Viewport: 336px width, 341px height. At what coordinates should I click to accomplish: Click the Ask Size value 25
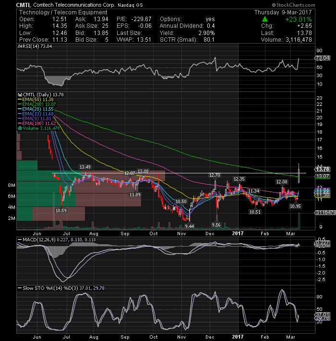(x=105, y=26)
